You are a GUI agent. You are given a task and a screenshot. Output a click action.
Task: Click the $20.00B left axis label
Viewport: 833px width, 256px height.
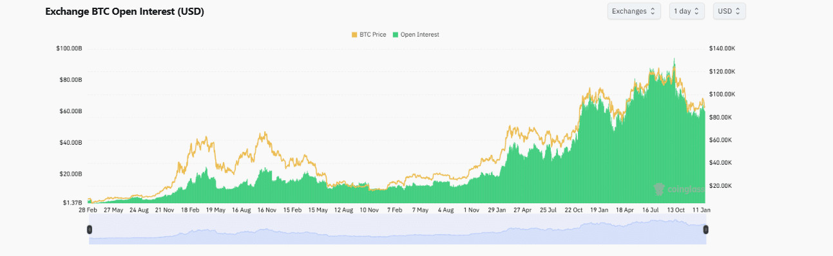coord(70,174)
